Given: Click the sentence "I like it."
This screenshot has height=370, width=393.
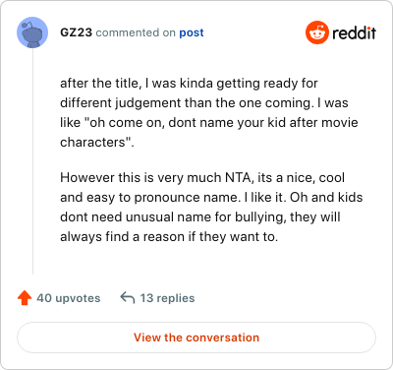Looking at the screenshot, I should tap(265, 198).
